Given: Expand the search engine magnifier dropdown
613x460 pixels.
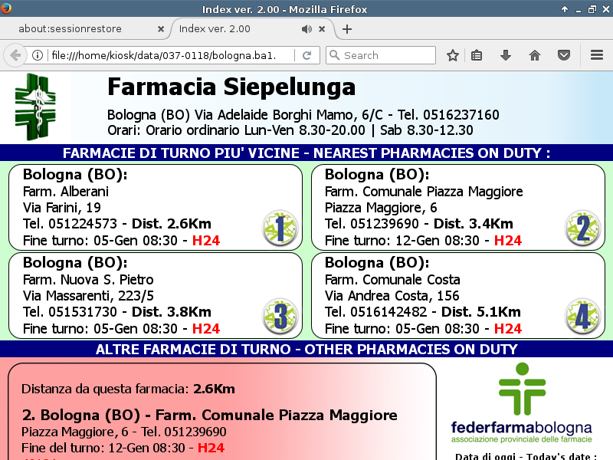Looking at the screenshot, I should point(334,55).
